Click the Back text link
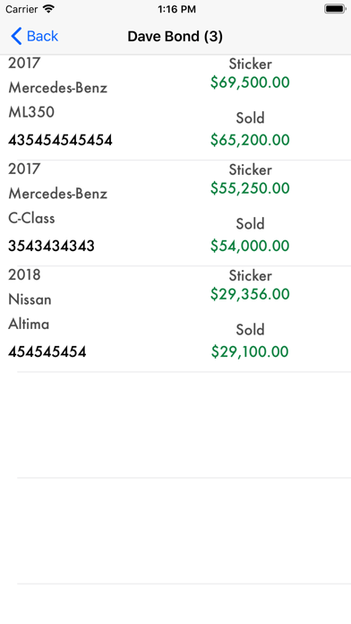The height and width of the screenshot is (624, 351). tap(42, 36)
